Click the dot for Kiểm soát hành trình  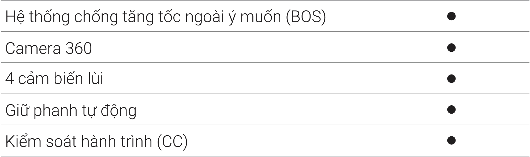pos(451,141)
